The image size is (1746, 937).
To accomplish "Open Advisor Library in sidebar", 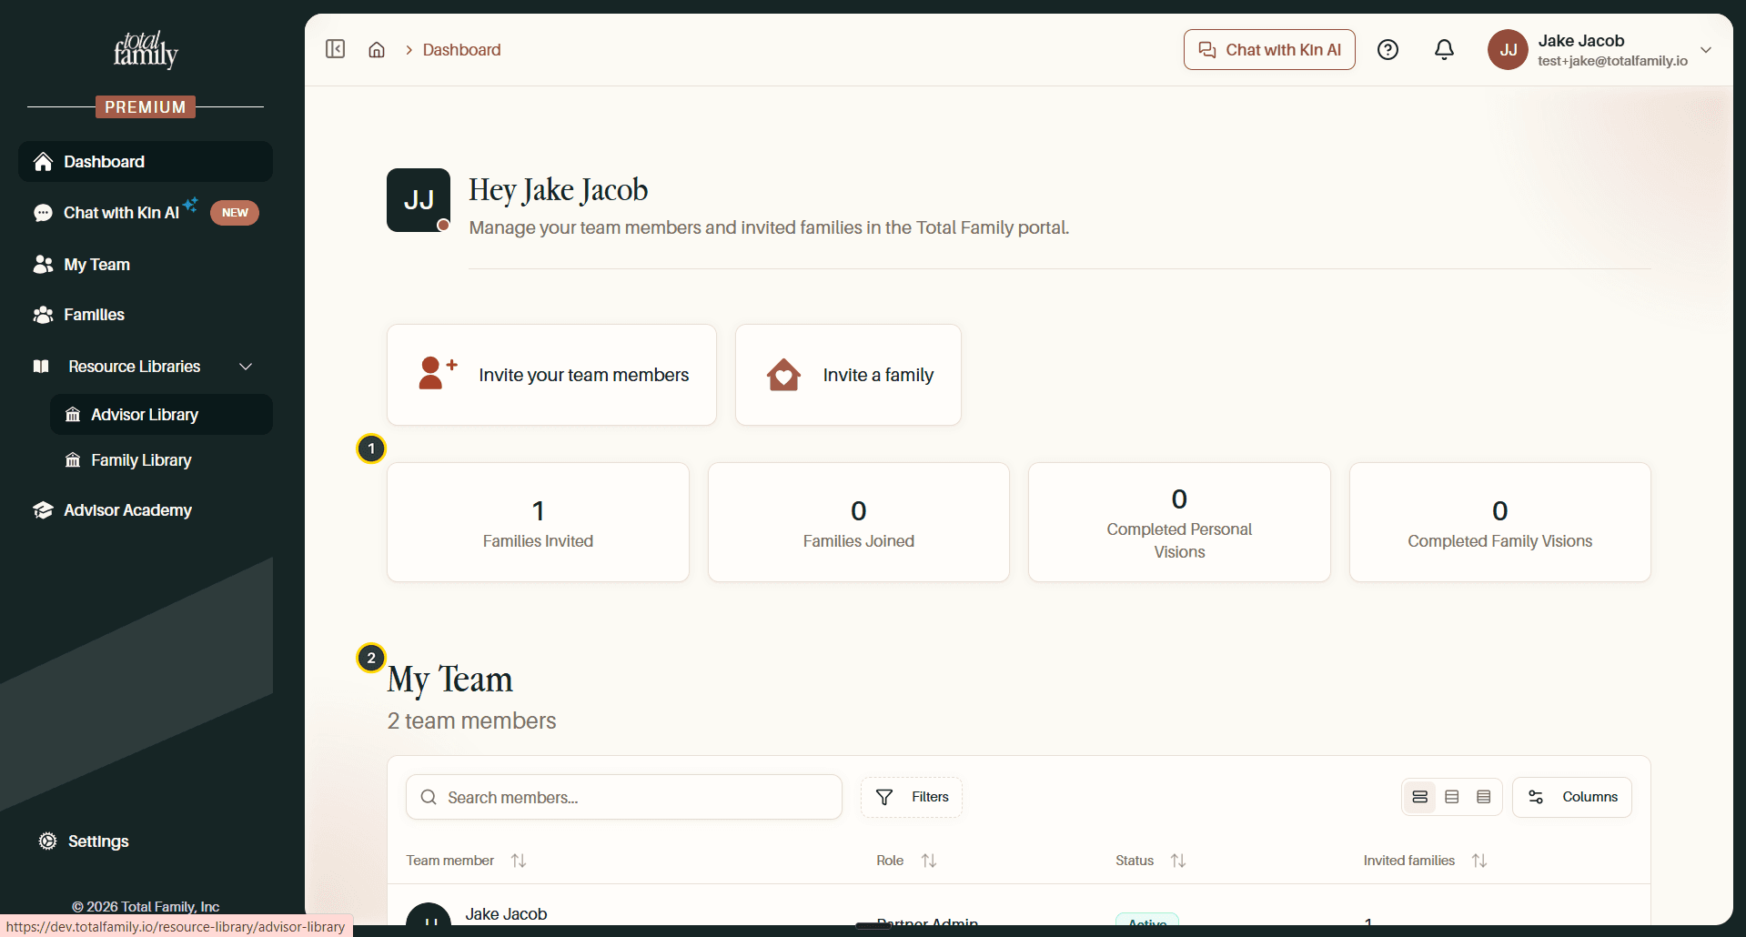I will [162, 415].
